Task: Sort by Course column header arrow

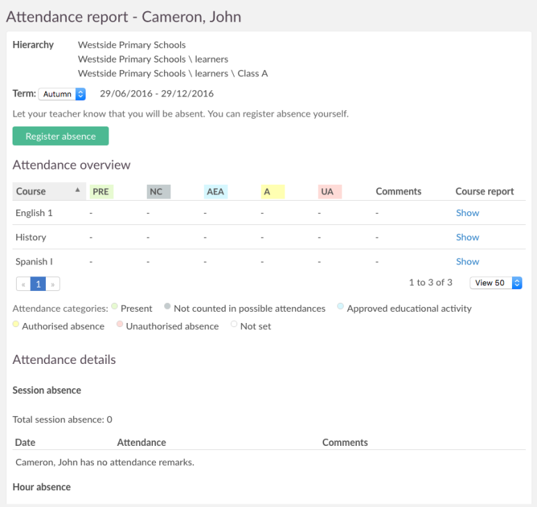Action: (77, 190)
